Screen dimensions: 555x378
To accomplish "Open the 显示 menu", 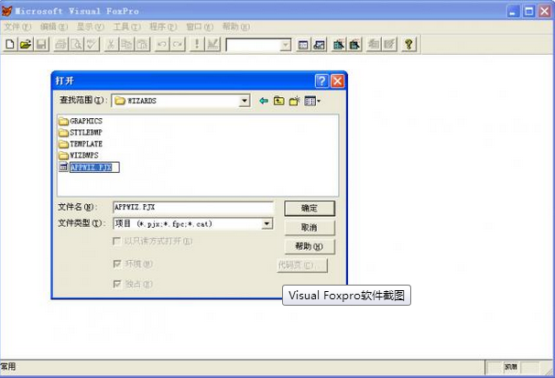I will point(91,27).
